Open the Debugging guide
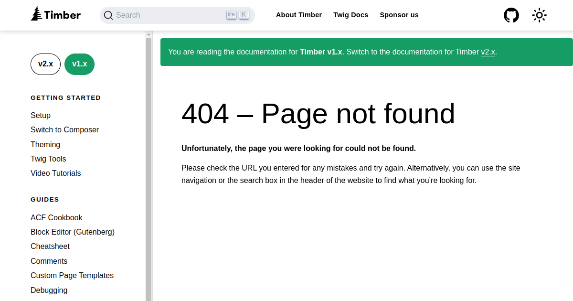The height and width of the screenshot is (301, 573). click(49, 290)
